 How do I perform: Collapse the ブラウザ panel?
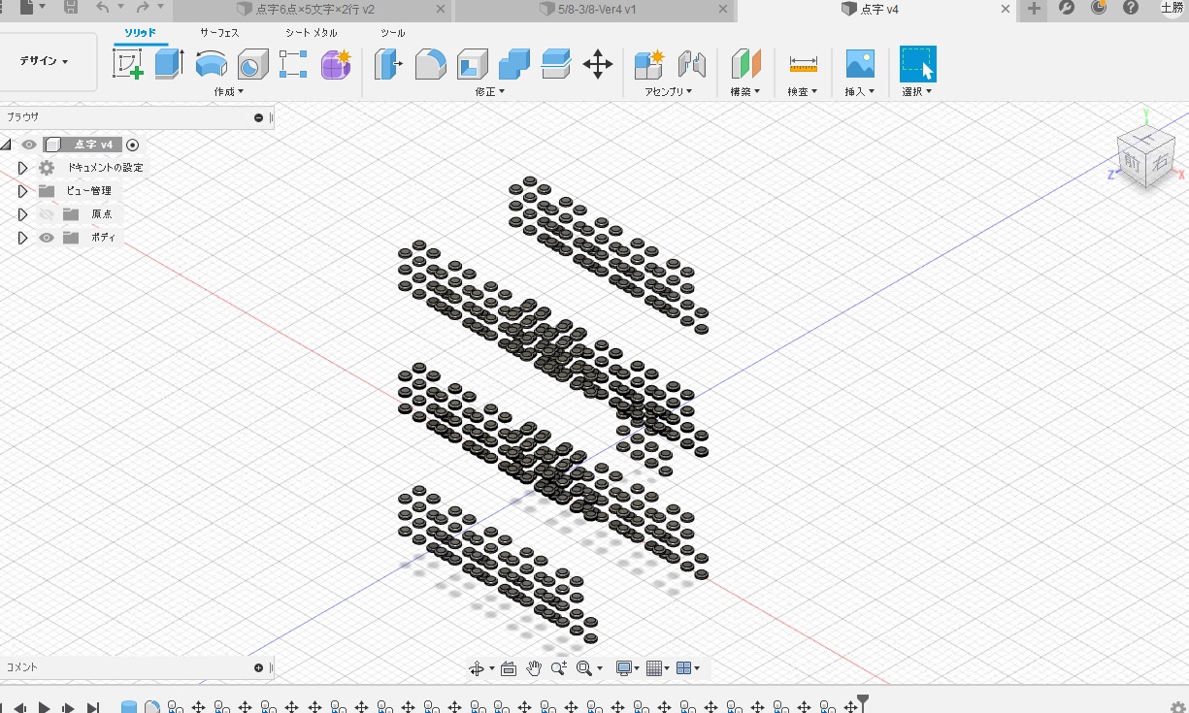click(x=258, y=117)
